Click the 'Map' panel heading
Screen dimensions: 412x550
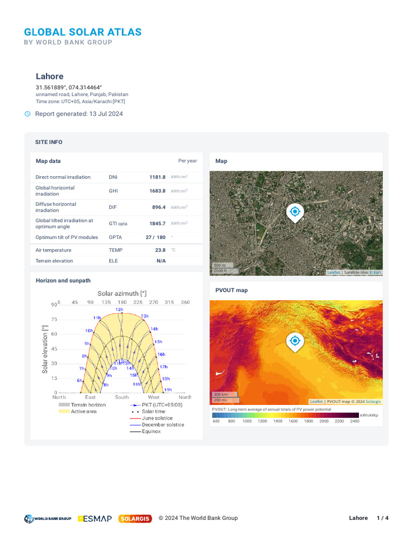point(222,161)
